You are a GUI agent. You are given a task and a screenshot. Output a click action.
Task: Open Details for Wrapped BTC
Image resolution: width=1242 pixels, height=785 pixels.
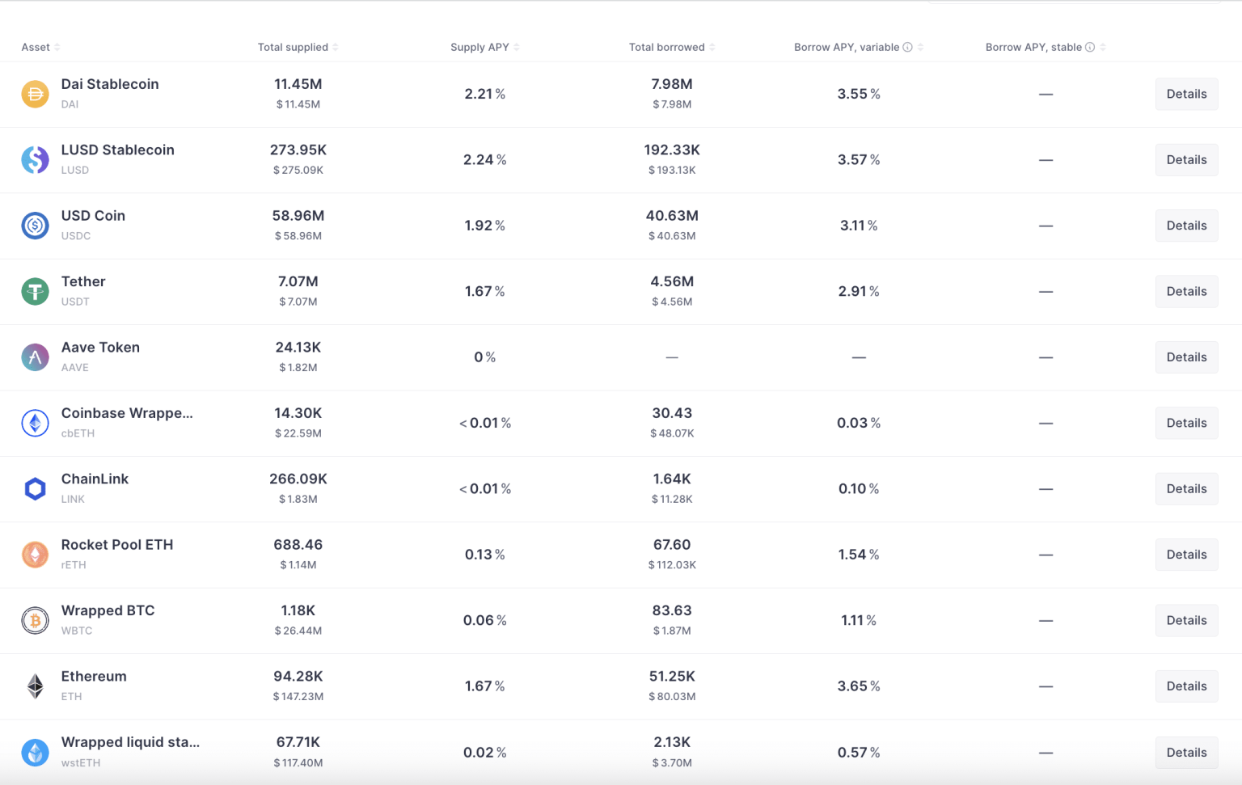coord(1186,620)
